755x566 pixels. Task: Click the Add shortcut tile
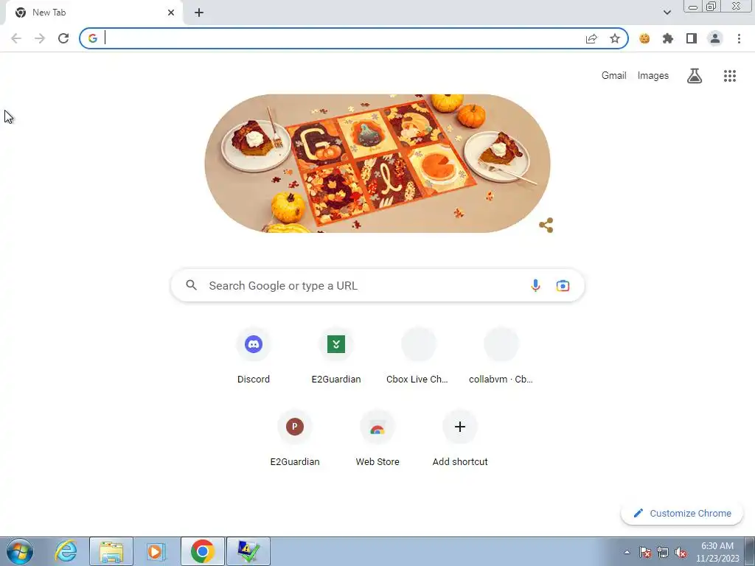(x=460, y=438)
